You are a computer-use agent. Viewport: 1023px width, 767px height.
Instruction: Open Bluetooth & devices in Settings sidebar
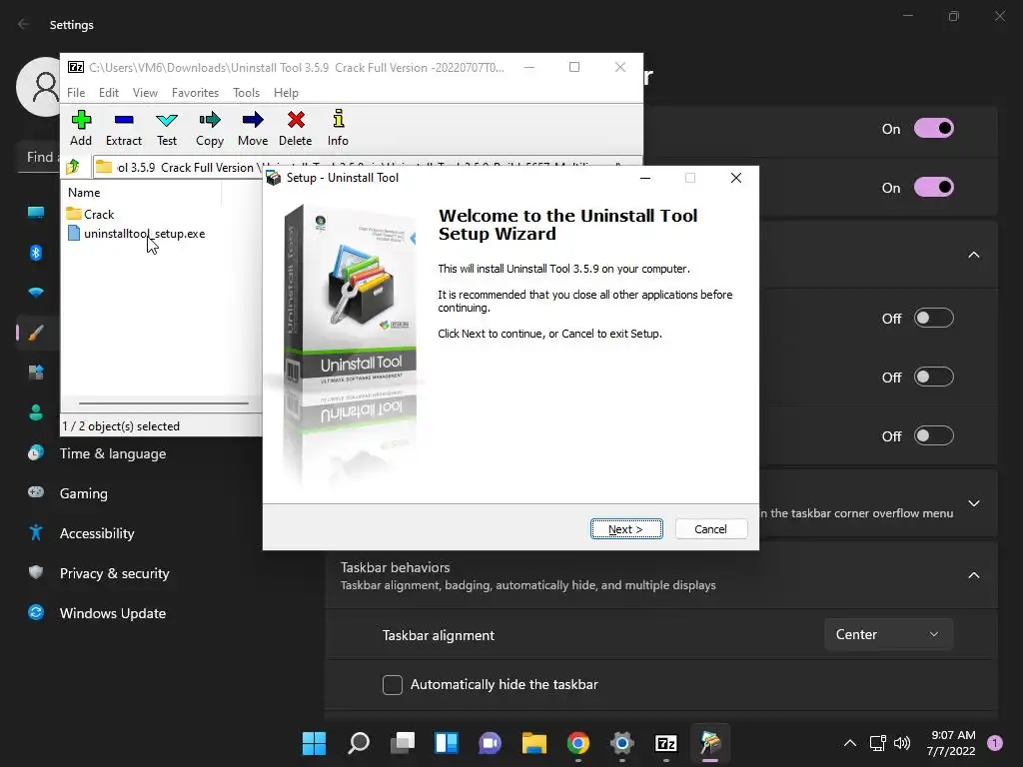point(36,253)
